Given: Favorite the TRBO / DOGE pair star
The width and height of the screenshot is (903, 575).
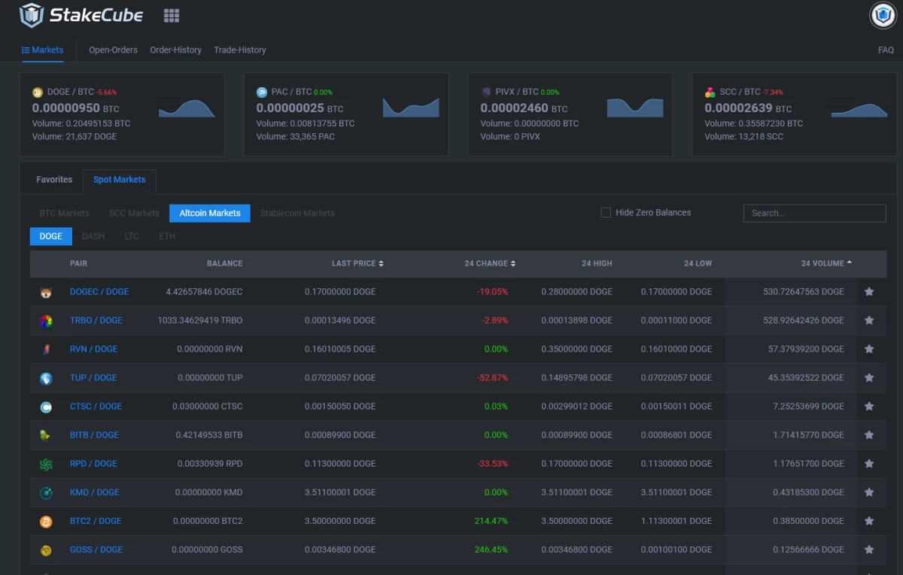Looking at the screenshot, I should click(869, 320).
